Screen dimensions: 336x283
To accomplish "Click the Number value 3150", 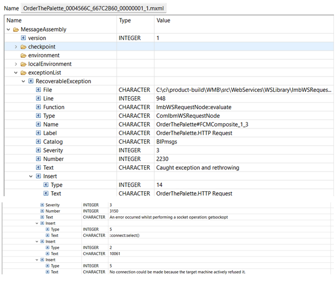I will (114, 211).
